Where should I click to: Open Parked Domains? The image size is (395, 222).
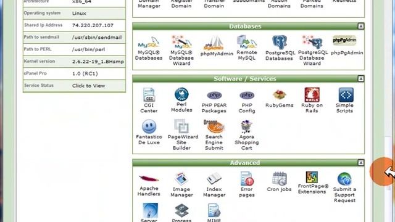(x=312, y=4)
